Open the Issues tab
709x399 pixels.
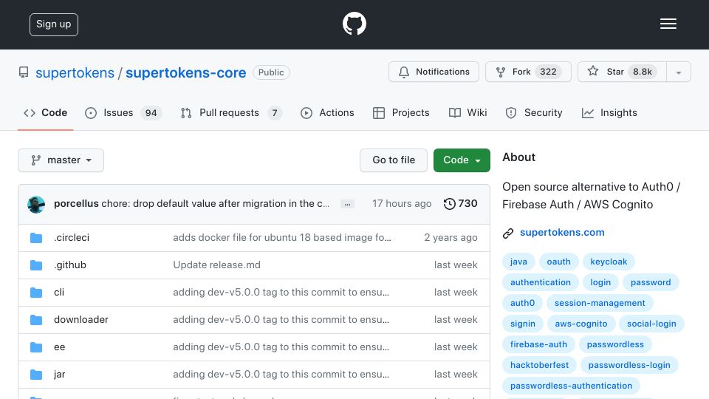pyautogui.click(x=123, y=112)
